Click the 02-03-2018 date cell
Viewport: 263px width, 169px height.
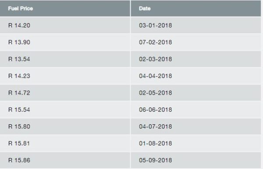tap(196, 59)
